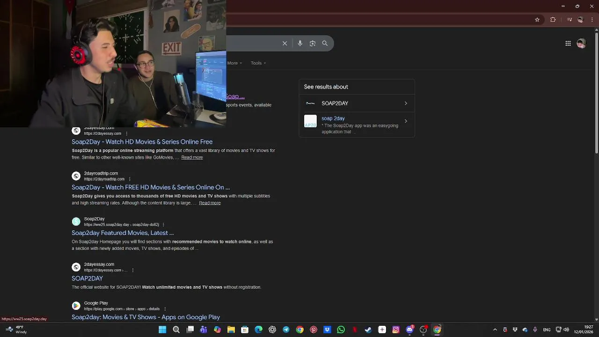This screenshot has width=599, height=337.
Task: Click Read more under 2dayroadtrip.com snippet
Action: click(x=210, y=203)
